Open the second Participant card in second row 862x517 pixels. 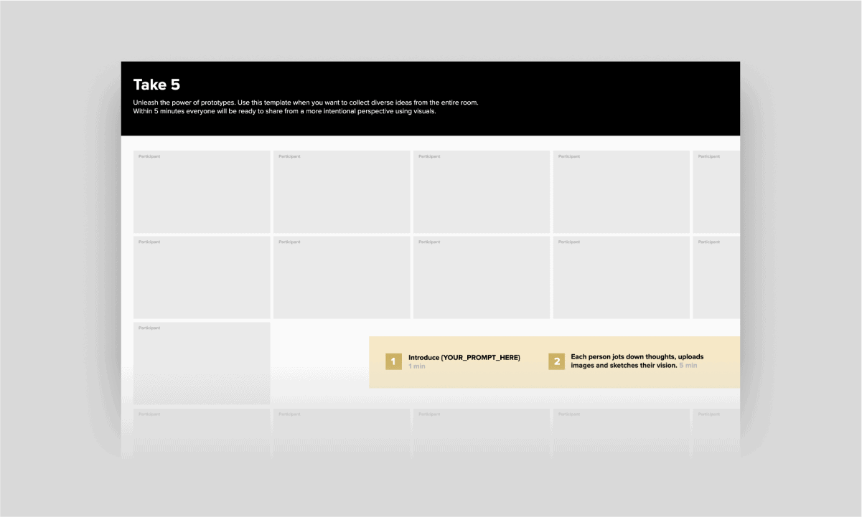point(342,278)
